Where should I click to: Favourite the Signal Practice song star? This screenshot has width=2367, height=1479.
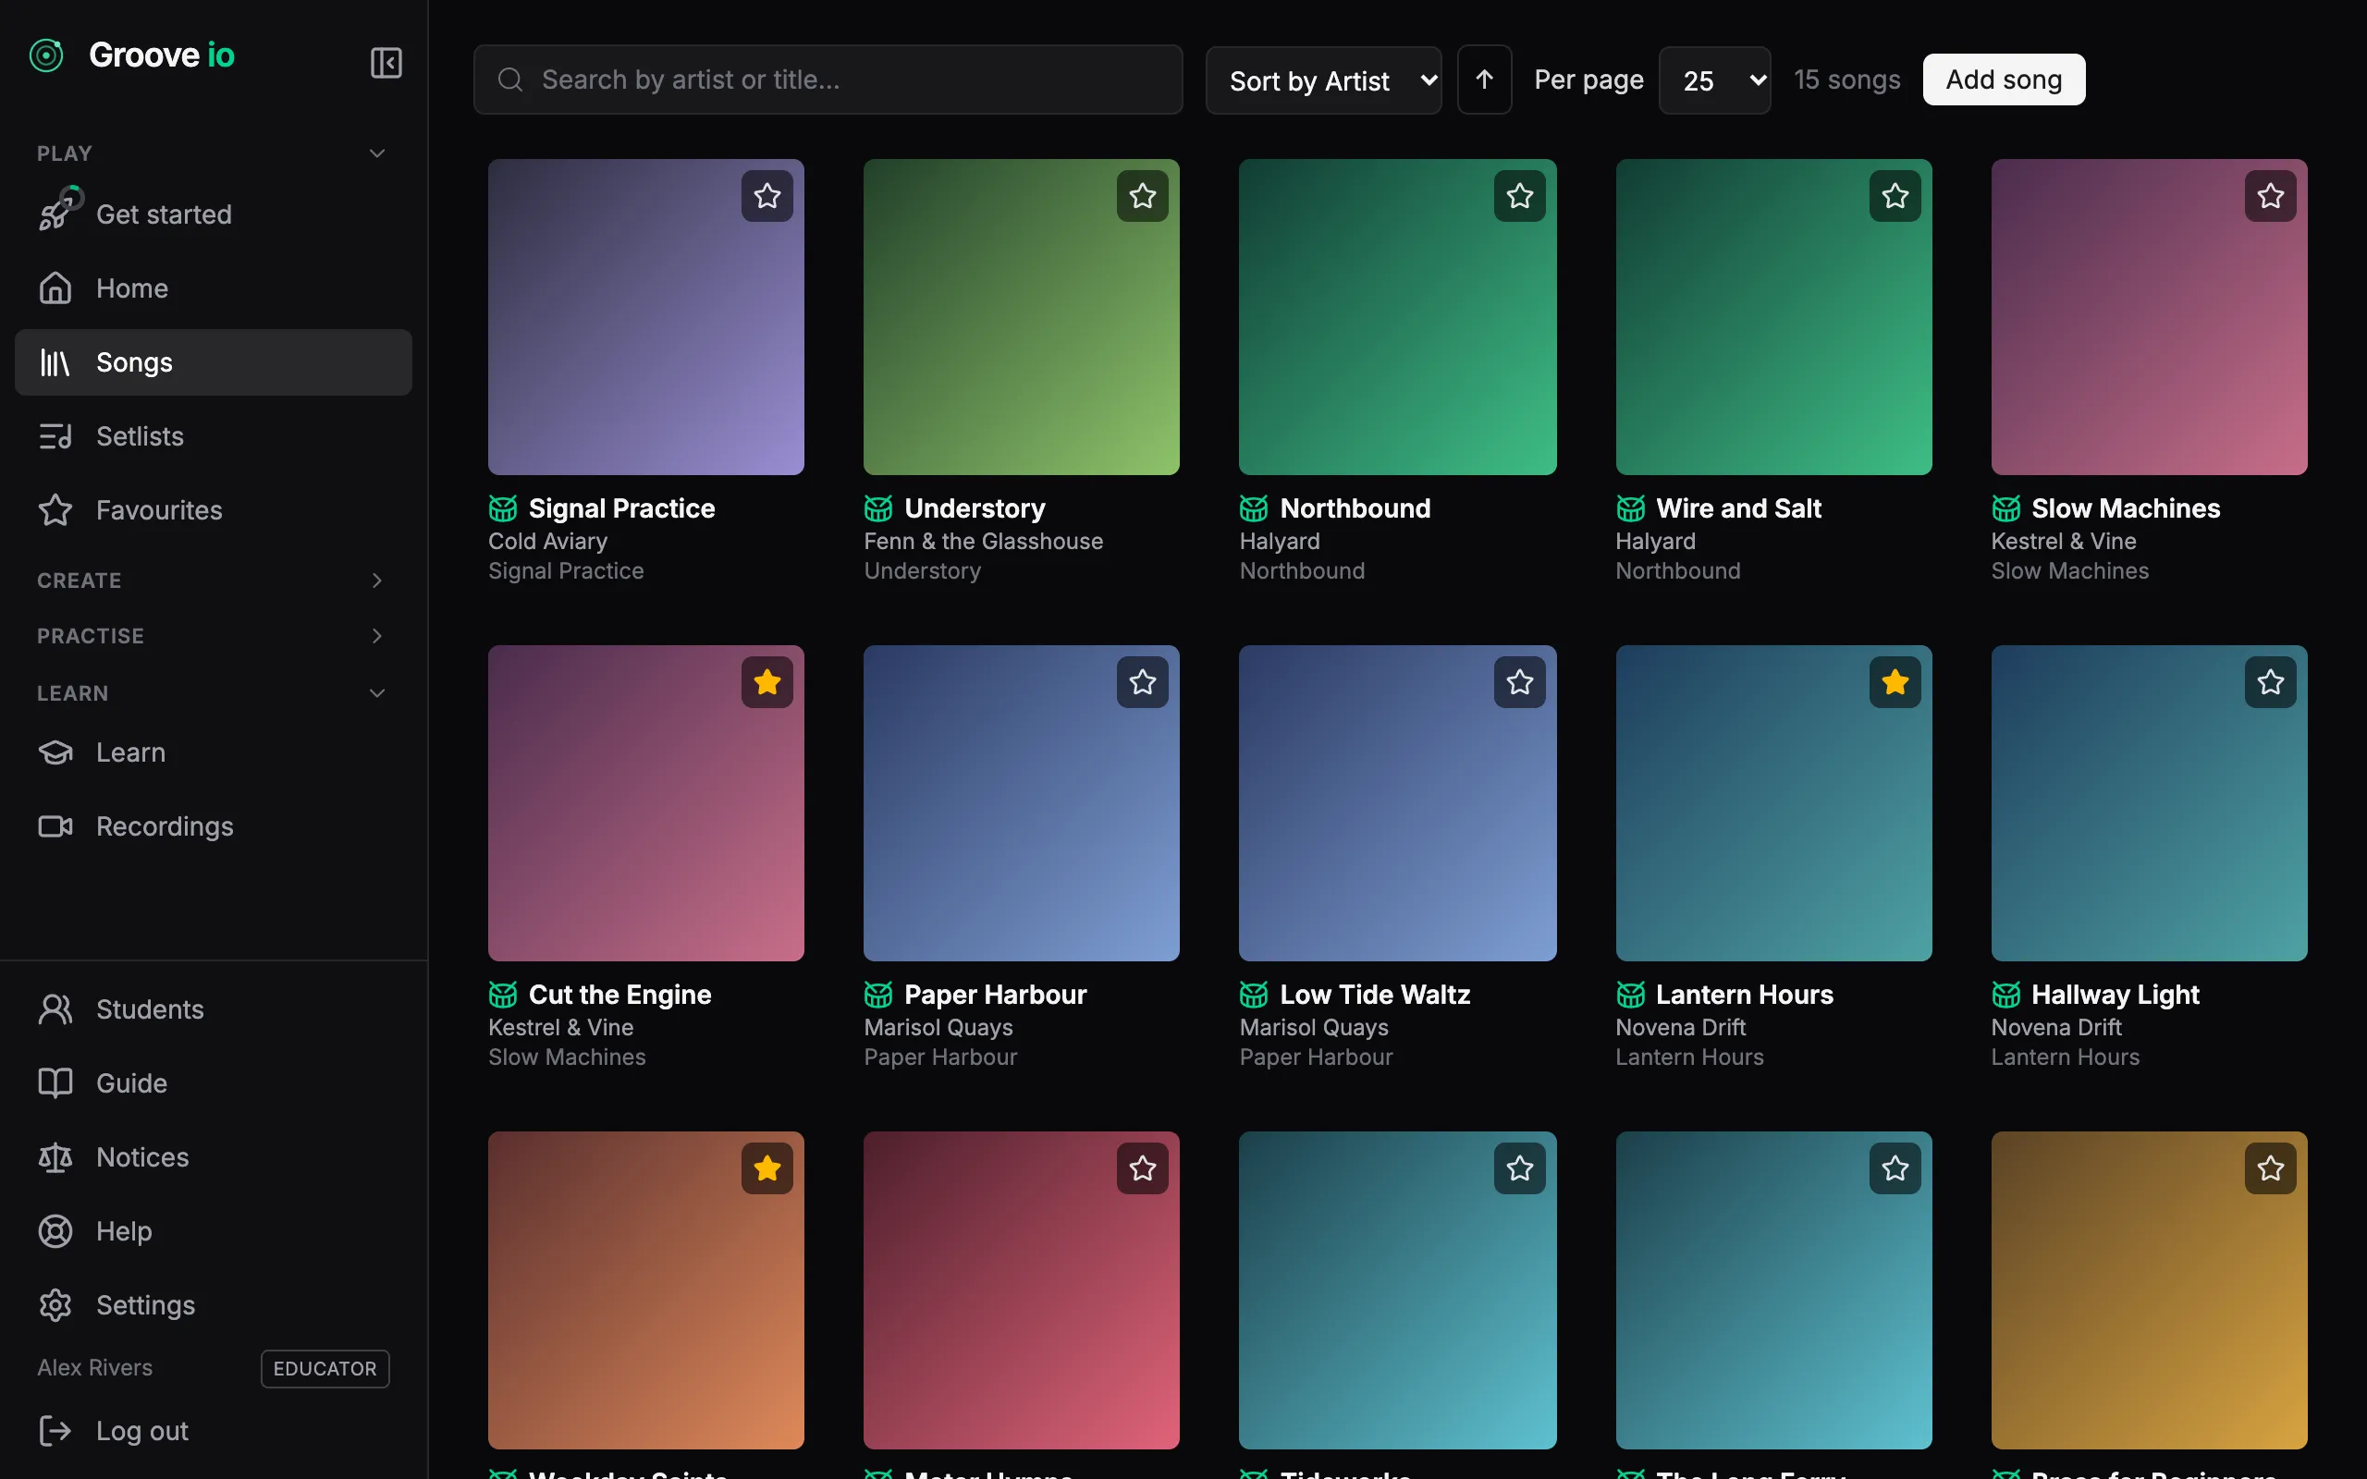click(x=767, y=196)
